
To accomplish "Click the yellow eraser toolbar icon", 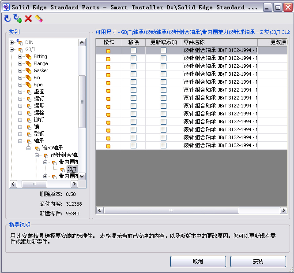I will (x=39, y=18).
